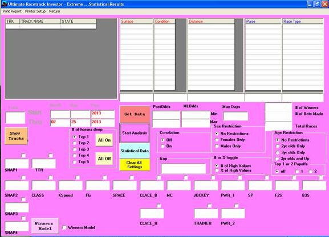Screen dimensions: 329x237
Task: Tick the checkbox above CLACE_R field
Action: pos(159,206)
